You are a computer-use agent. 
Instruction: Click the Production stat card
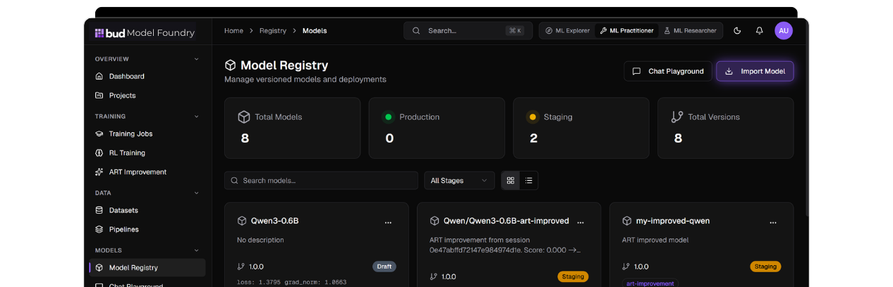pos(437,128)
